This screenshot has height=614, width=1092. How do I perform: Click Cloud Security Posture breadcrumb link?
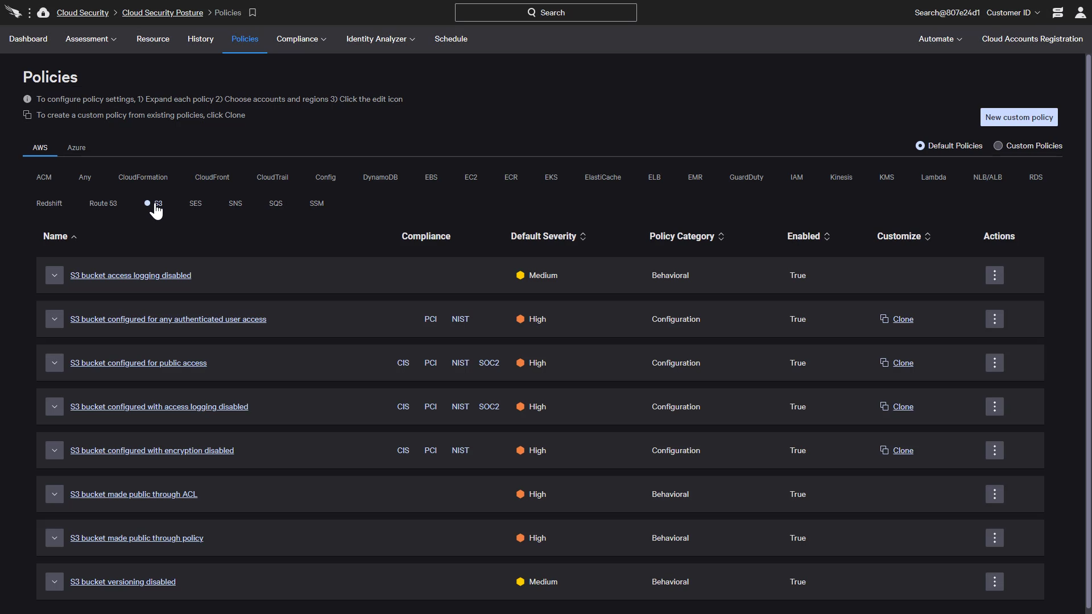coord(163,13)
